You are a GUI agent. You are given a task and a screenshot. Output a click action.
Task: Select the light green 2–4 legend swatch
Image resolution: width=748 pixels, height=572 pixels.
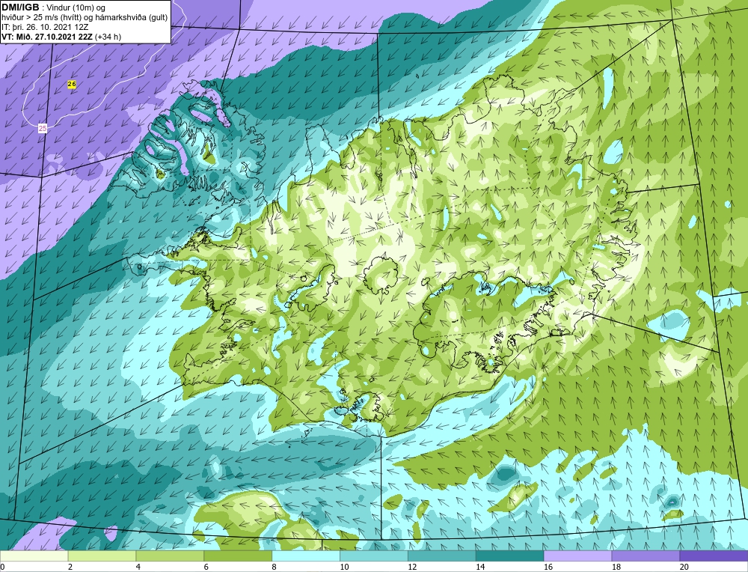[102, 556]
